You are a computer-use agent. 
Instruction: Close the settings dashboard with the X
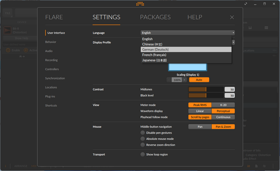(x=232, y=17)
